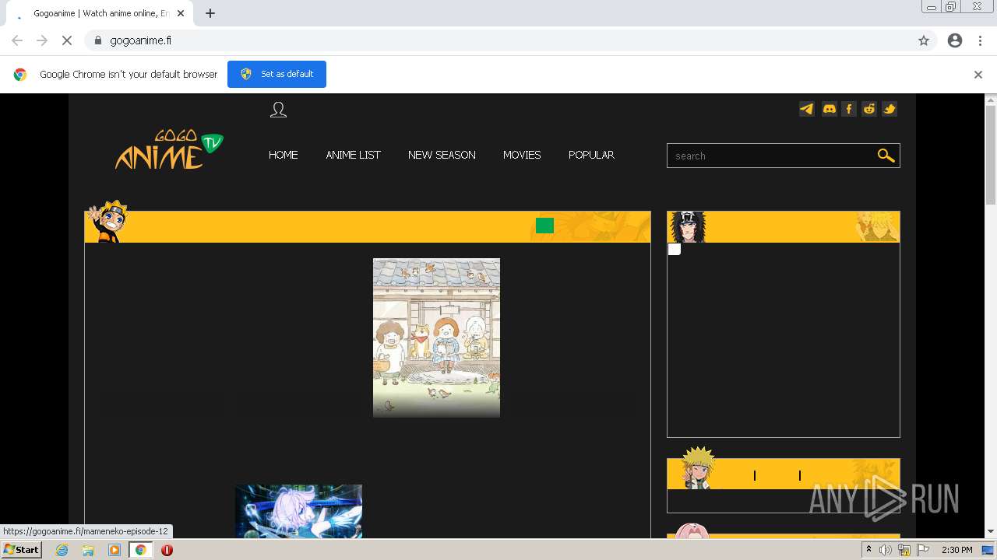Close the Gogoanime tab
Image resolution: width=997 pixels, height=560 pixels.
(x=181, y=13)
